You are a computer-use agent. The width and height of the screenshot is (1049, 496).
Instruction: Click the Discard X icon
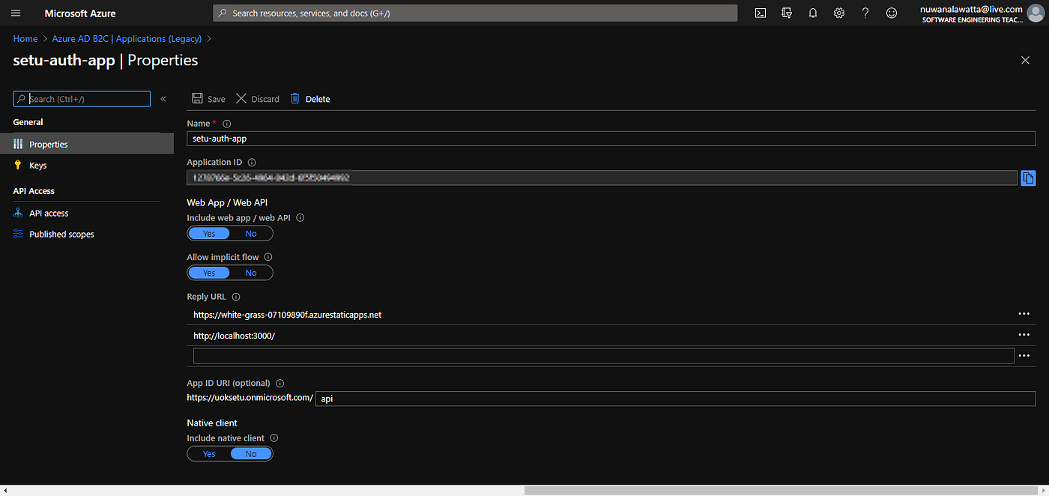(x=241, y=99)
